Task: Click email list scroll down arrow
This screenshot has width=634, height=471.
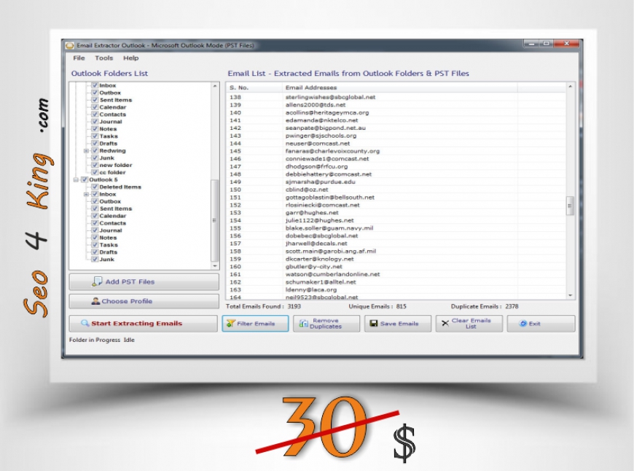Action: pos(570,295)
